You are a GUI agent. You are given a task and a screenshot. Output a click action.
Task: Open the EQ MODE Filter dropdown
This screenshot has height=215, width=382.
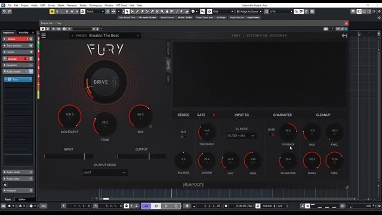[x=241, y=136]
